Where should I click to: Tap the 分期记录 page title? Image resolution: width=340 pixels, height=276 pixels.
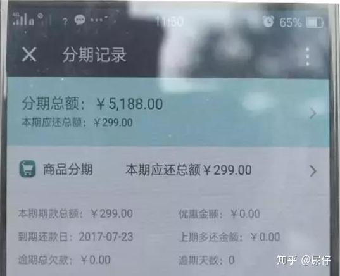(x=94, y=55)
